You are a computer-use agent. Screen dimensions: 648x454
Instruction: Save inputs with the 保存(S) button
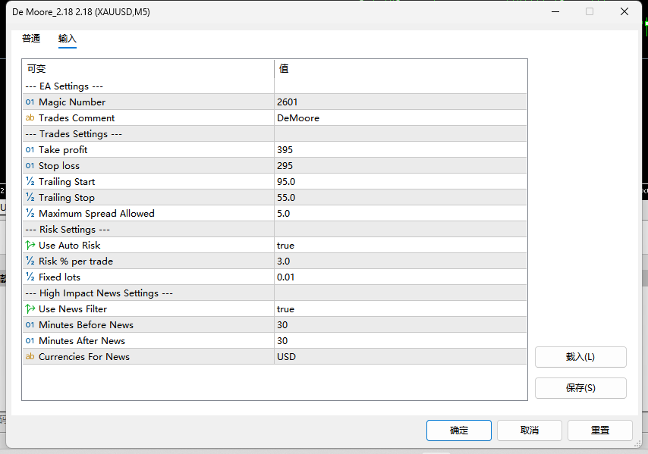(x=580, y=388)
